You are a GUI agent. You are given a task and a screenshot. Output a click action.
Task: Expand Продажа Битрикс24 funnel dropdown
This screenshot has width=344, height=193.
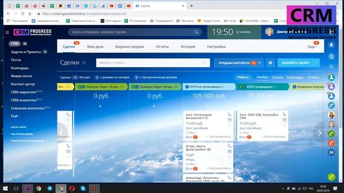tap(260, 63)
